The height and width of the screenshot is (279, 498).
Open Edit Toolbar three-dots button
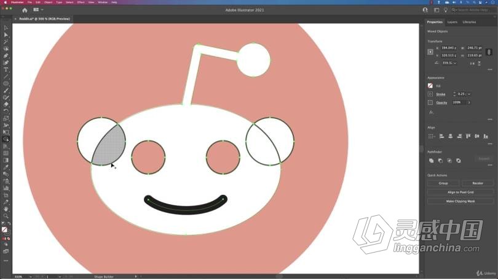click(x=6, y=261)
